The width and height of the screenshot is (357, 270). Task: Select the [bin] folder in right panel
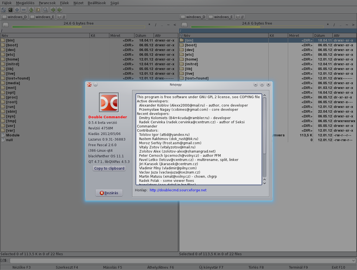pyautogui.click(x=268, y=40)
